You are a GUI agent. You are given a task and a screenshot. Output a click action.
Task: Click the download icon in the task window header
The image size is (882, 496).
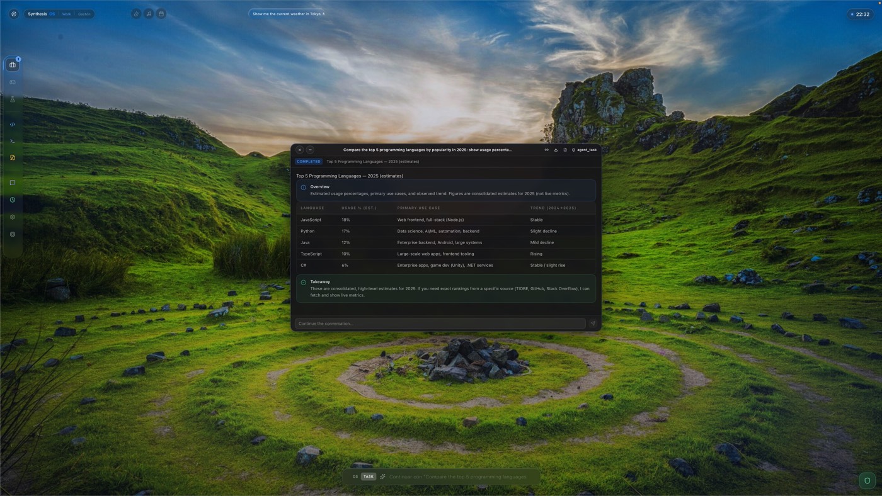click(x=556, y=150)
